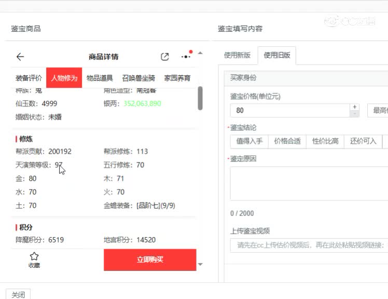This screenshot has width=388, height=299.
Task: Decrease 鉴宝价格 with the minus stepper
Action: point(355,114)
